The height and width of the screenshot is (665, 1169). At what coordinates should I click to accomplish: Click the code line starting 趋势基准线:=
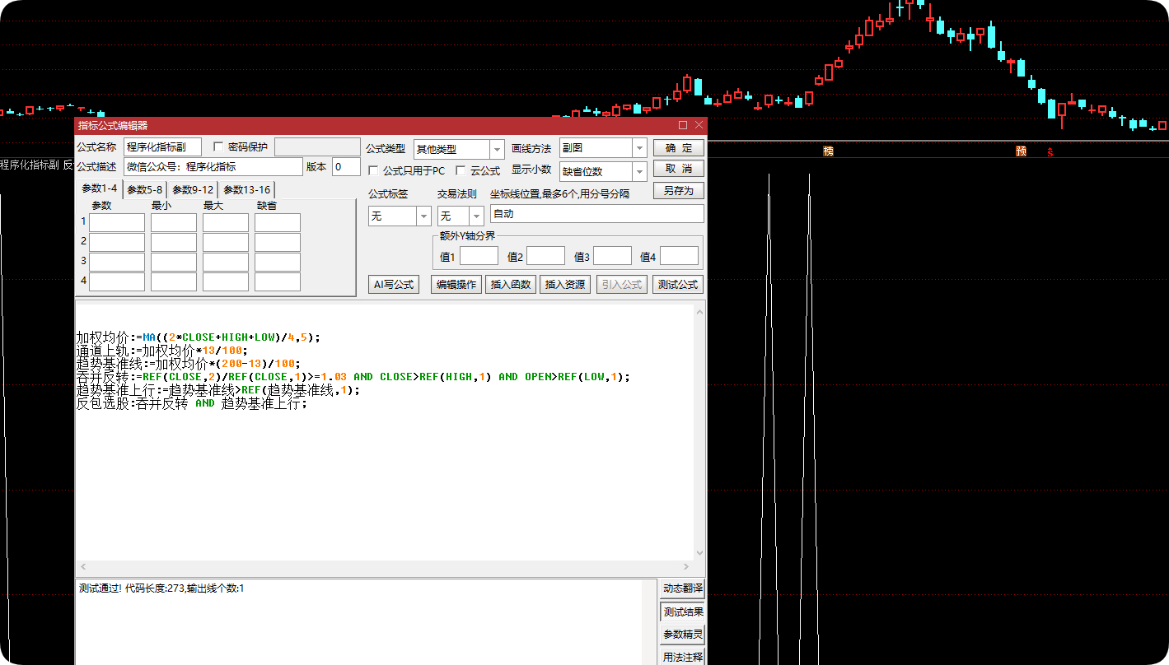pyautogui.click(x=189, y=364)
